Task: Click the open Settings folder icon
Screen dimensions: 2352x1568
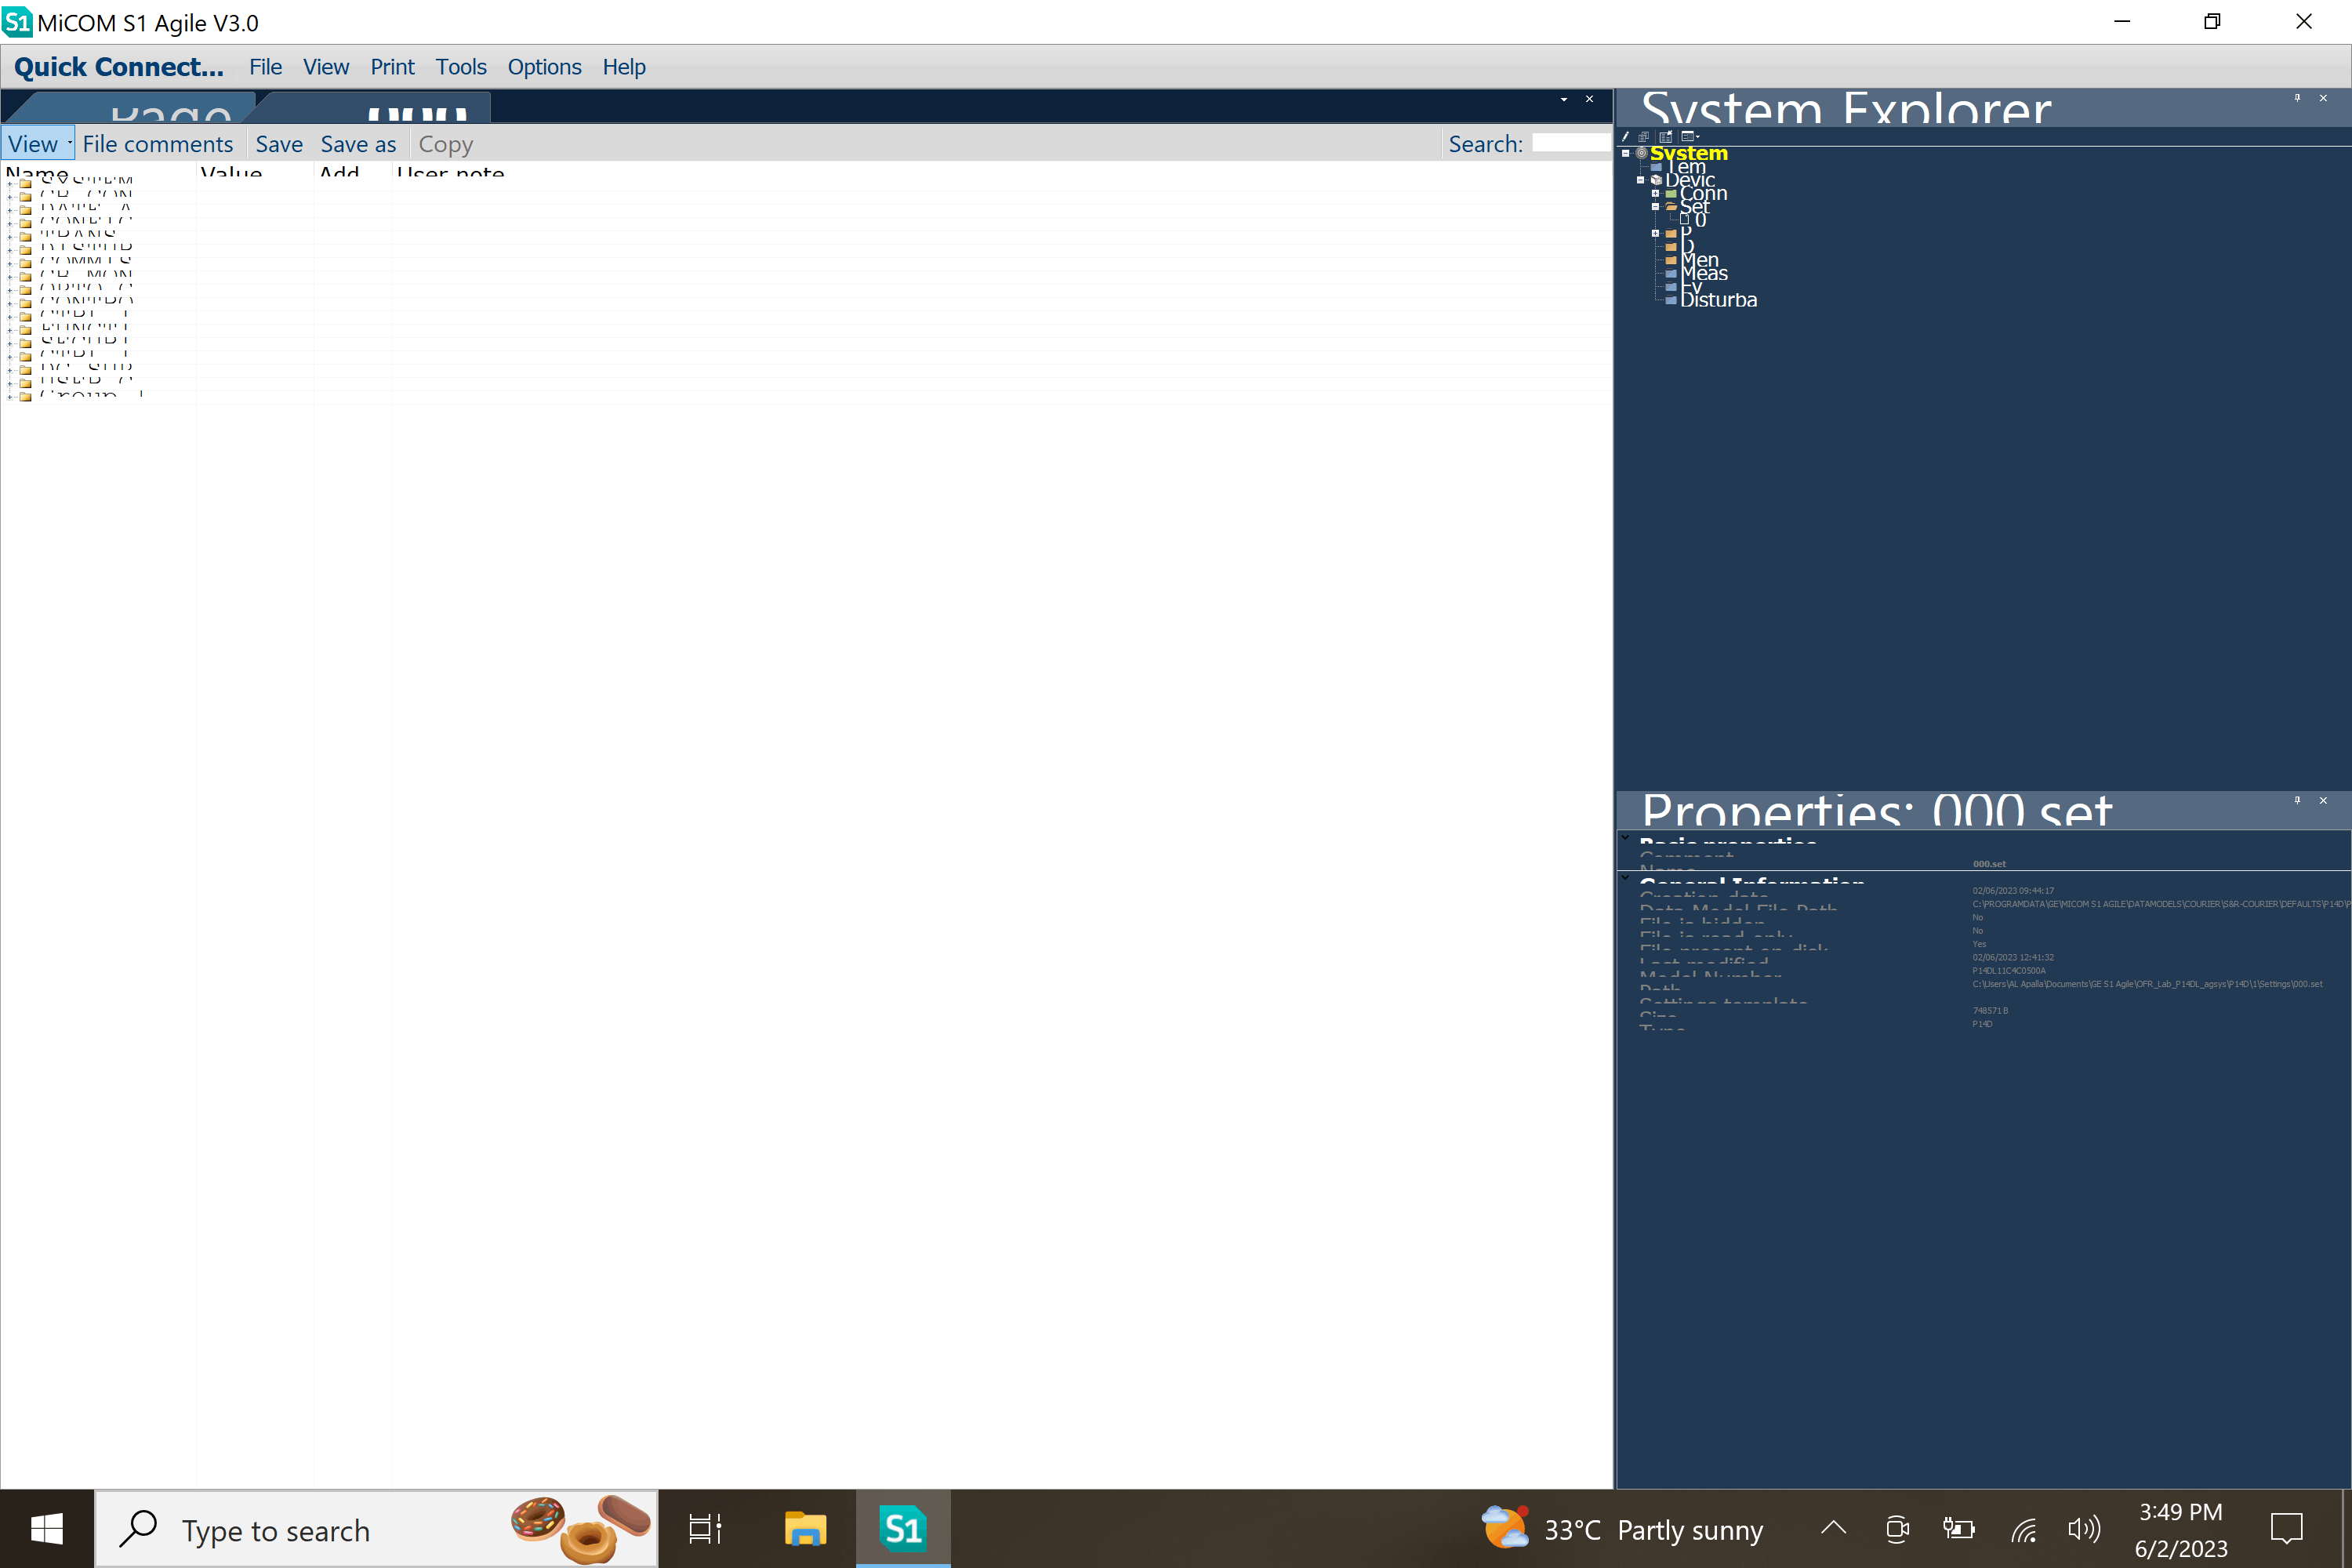Action: [x=1671, y=207]
